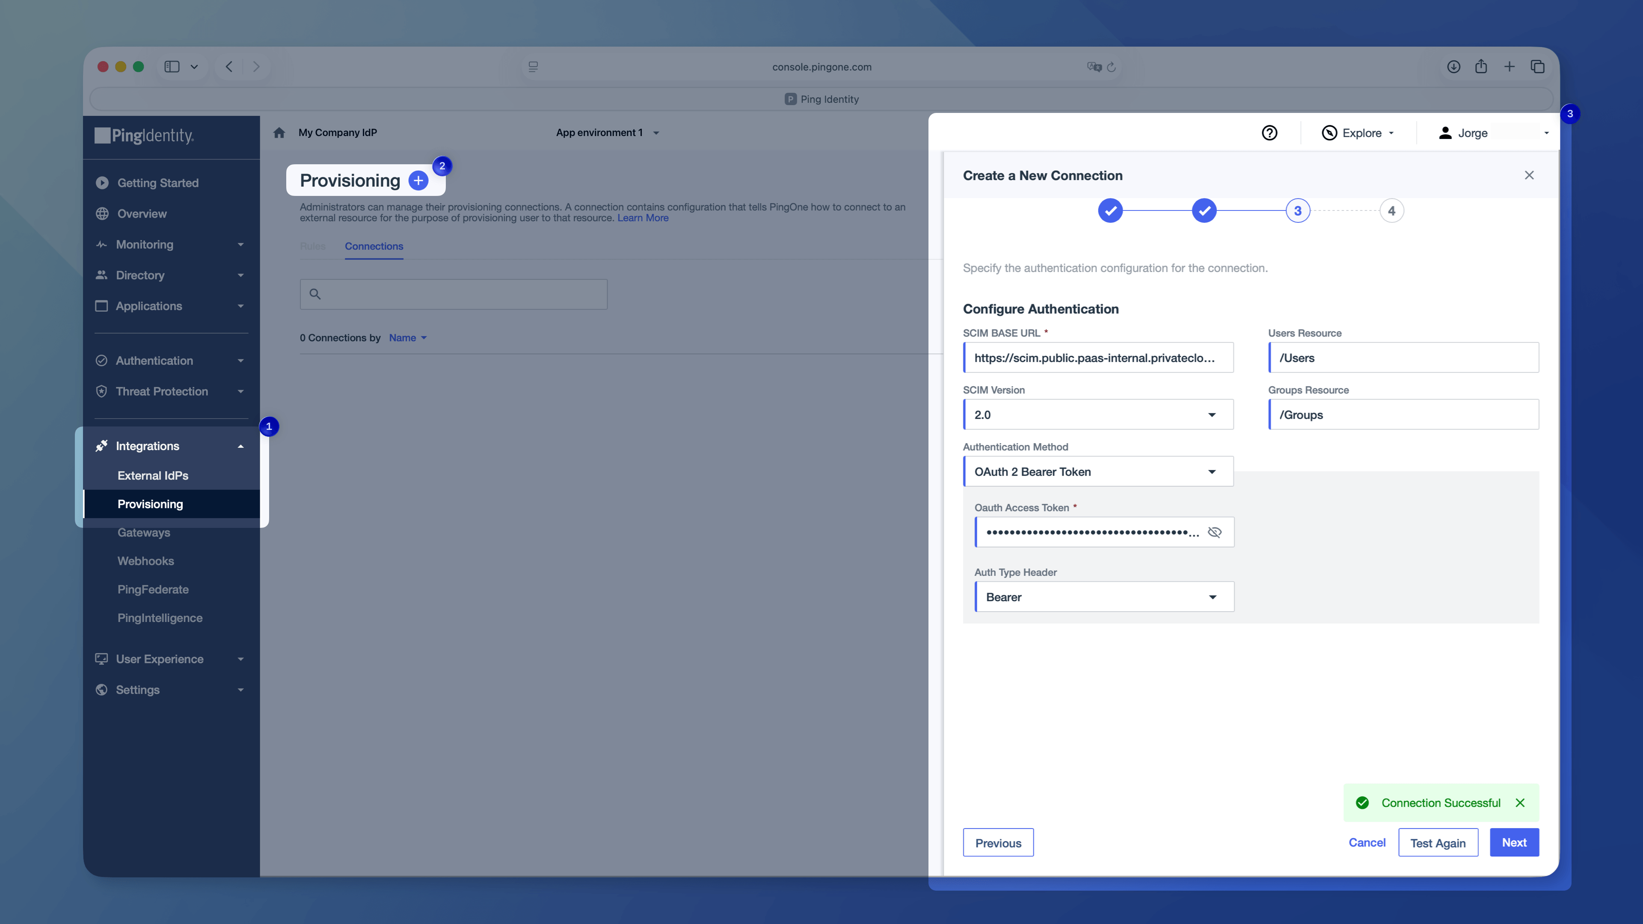Expand the Directory section
This screenshot has width=1643, height=924.
tap(240, 275)
